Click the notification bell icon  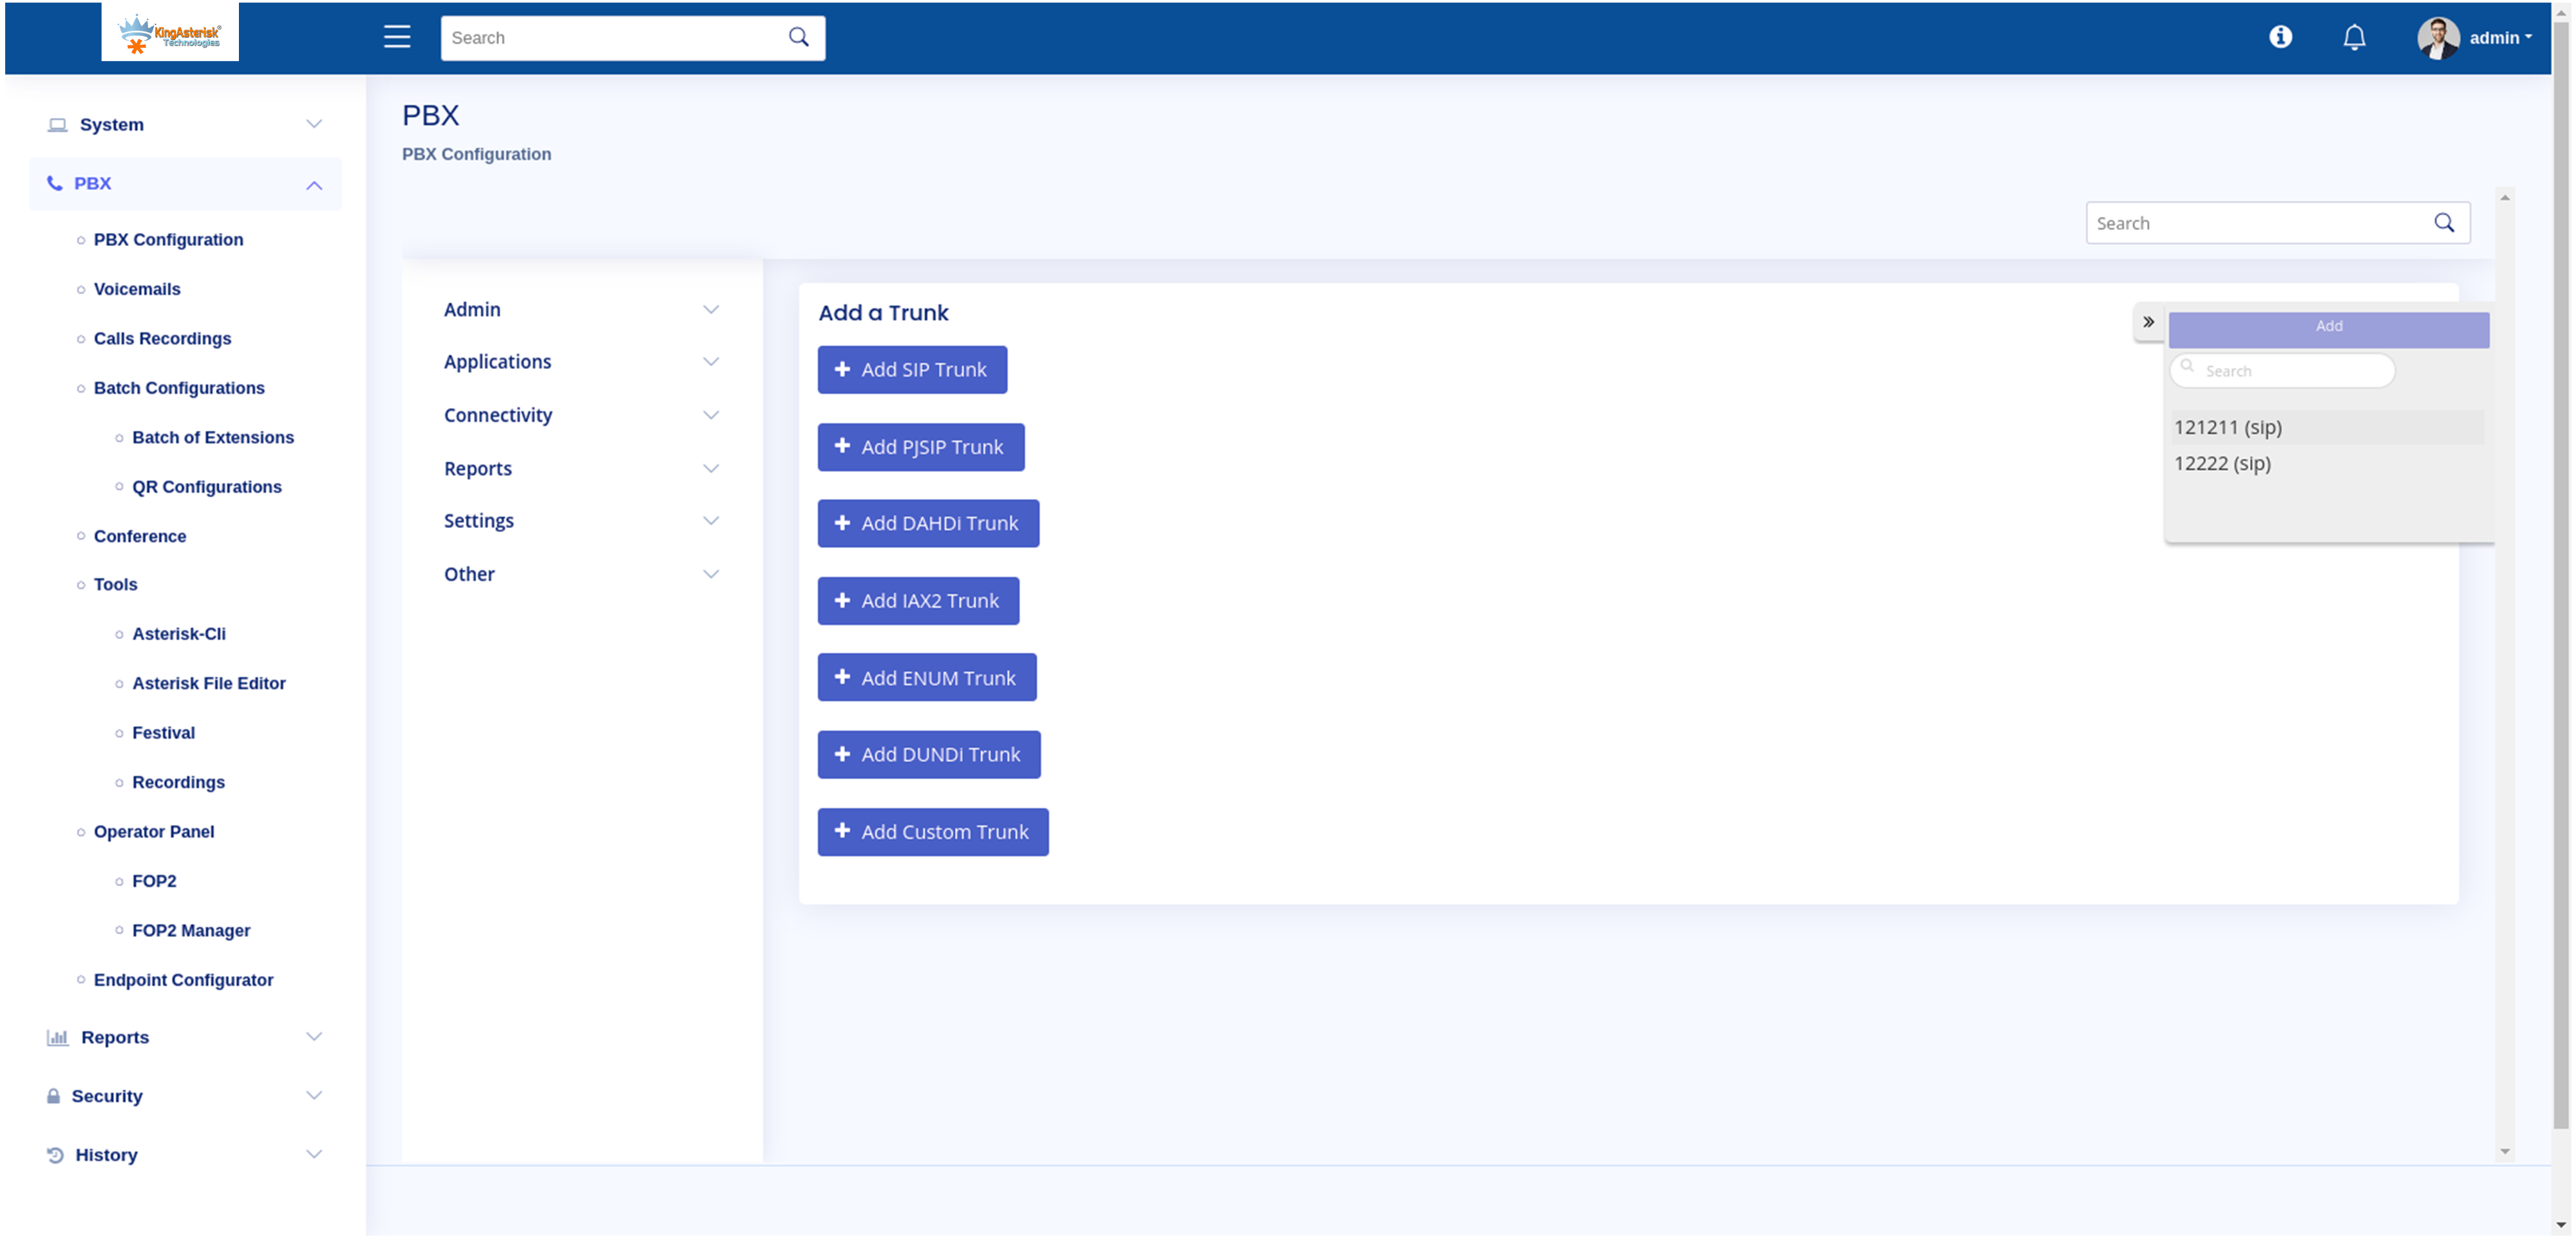pos(2354,37)
